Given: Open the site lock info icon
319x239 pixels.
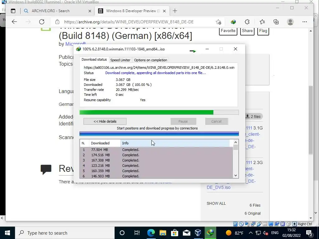Looking at the screenshot, I should coord(57,22).
